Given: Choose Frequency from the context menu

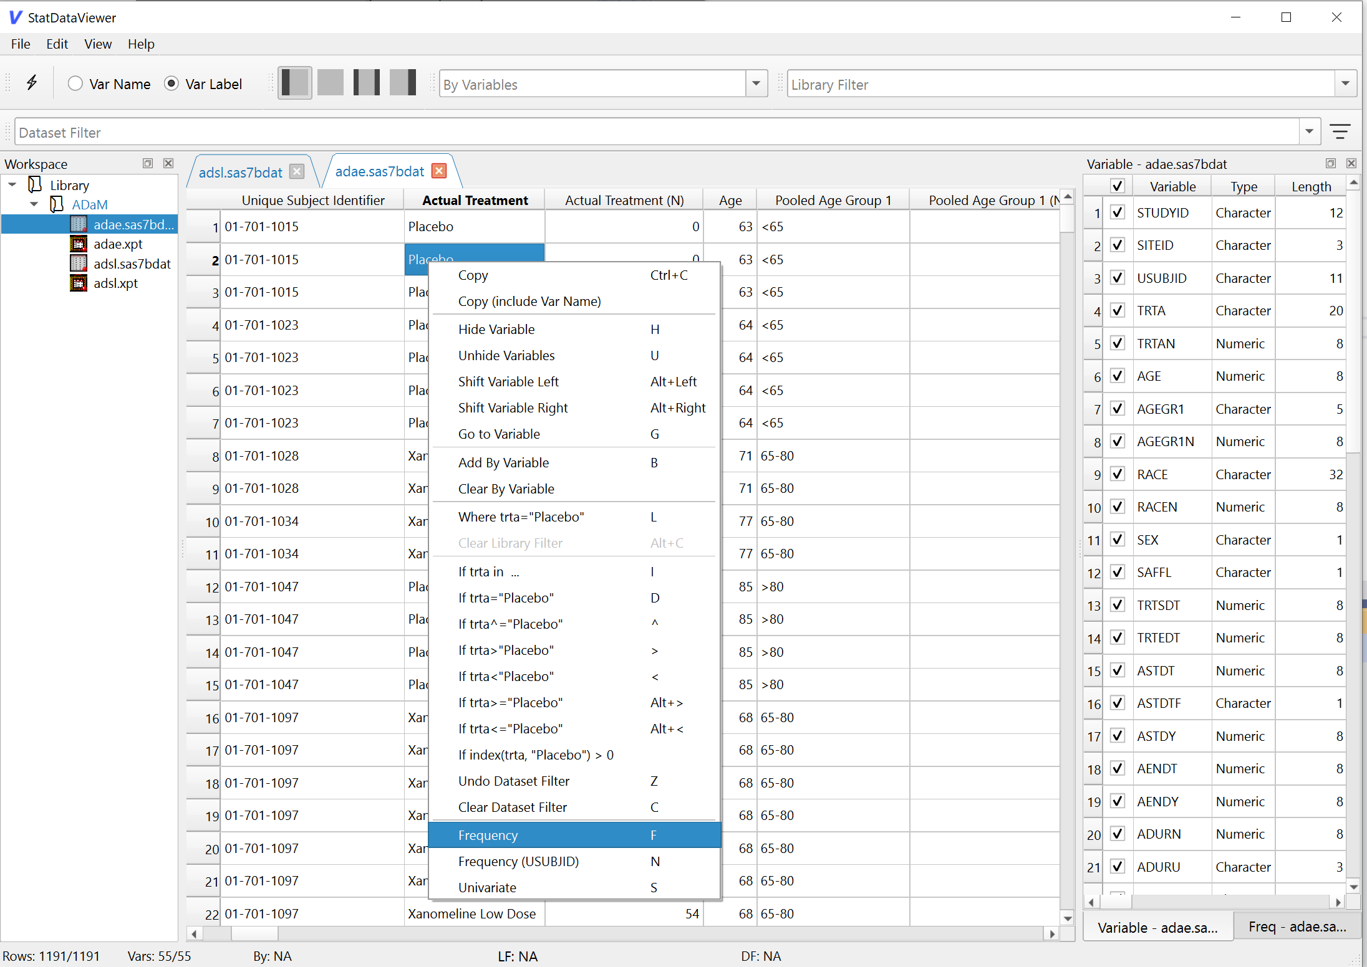Looking at the screenshot, I should click(488, 835).
